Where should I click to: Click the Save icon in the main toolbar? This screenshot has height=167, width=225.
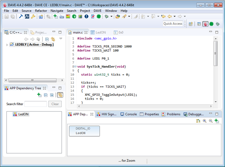point(7,17)
